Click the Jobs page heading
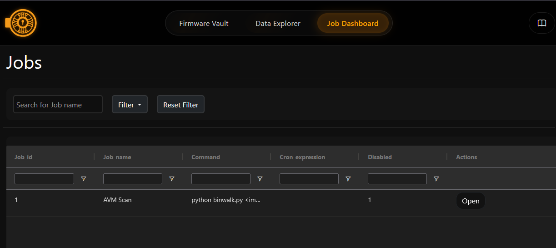This screenshot has height=248, width=556. [24, 62]
